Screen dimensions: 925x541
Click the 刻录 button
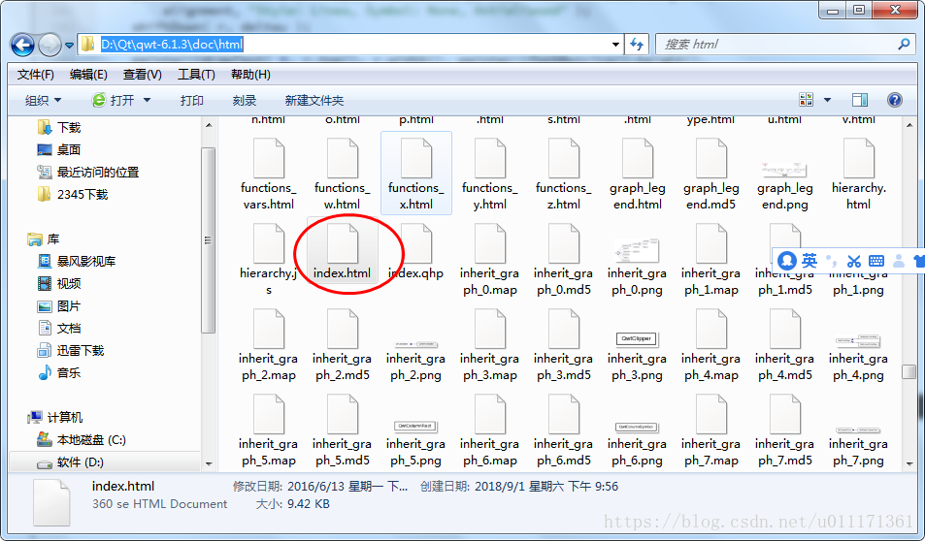coord(245,100)
